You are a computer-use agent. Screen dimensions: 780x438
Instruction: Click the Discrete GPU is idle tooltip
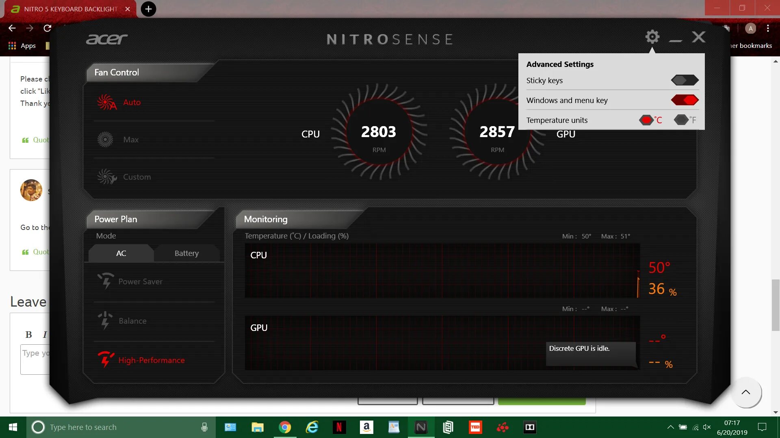(591, 354)
